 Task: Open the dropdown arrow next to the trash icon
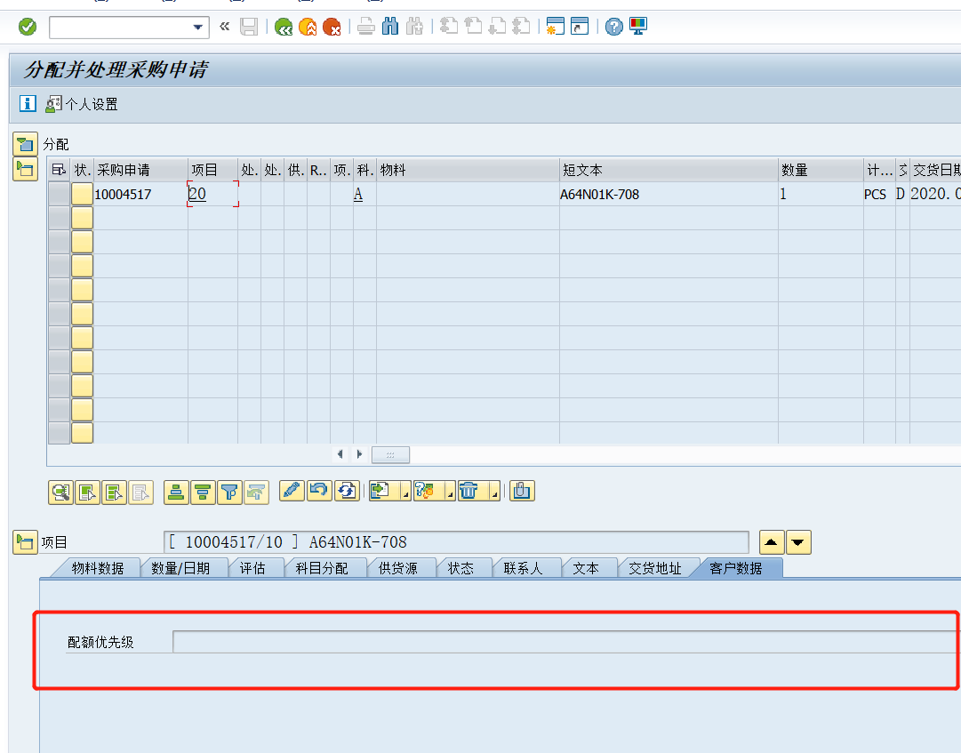pyautogui.click(x=494, y=494)
